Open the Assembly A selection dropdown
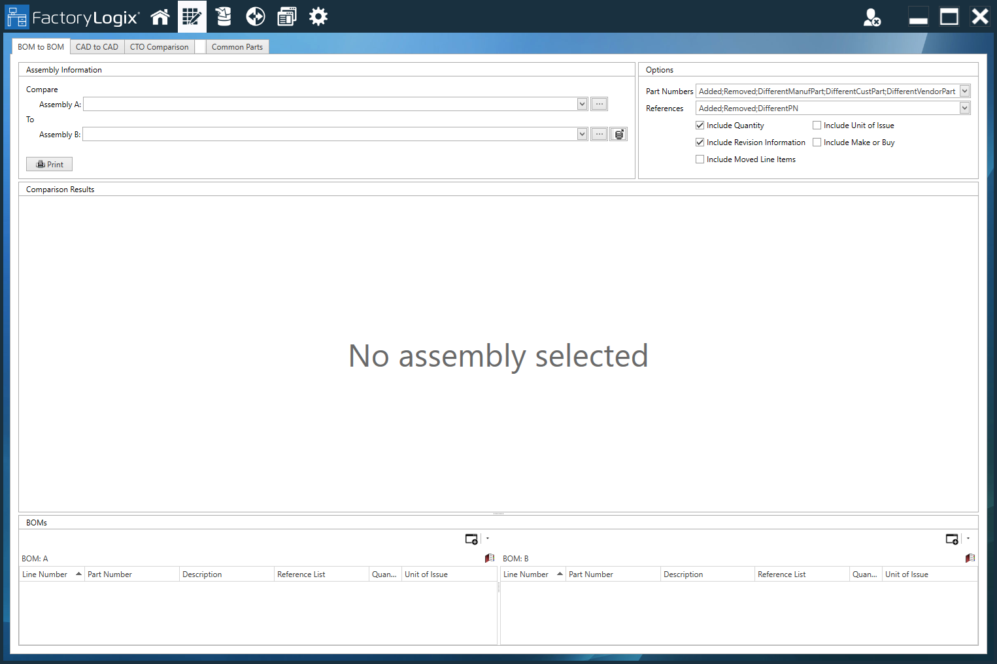997x664 pixels. (581, 104)
